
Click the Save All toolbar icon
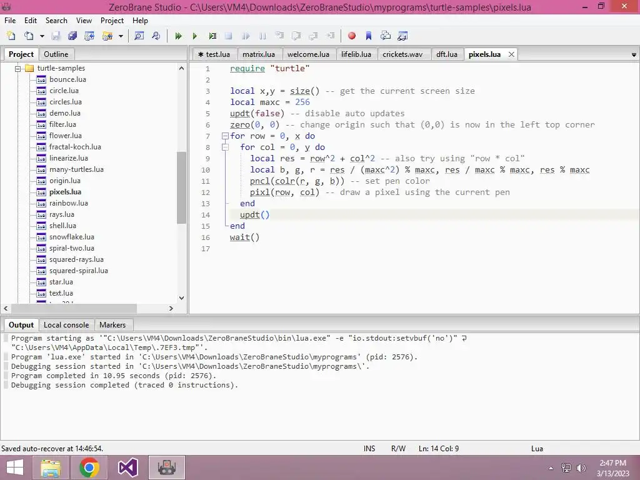point(72,36)
